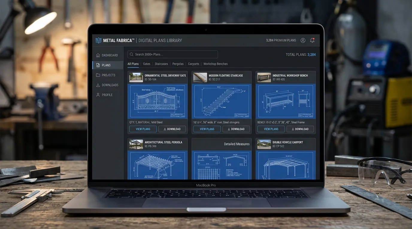412x229 pixels.
Task: Open the driveway gate blueprint drawing
Action: click(157, 101)
